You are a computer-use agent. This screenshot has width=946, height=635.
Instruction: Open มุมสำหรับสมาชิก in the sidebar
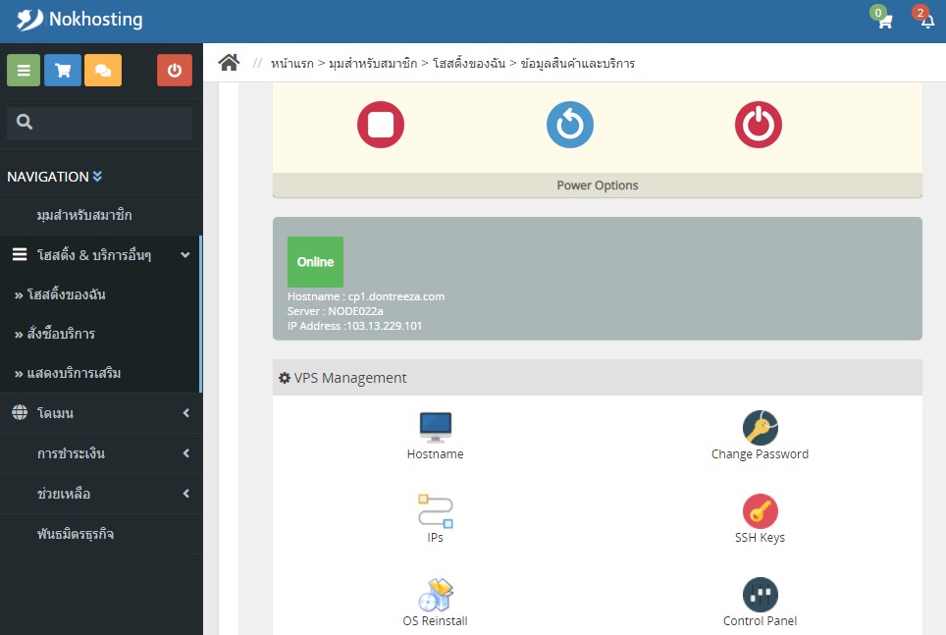point(83,215)
